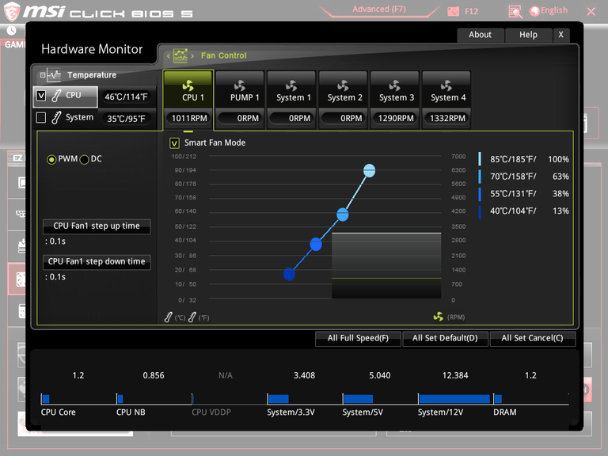This screenshot has height=456, width=608.
Task: Click All Full Speed(F) button
Action: click(x=358, y=338)
